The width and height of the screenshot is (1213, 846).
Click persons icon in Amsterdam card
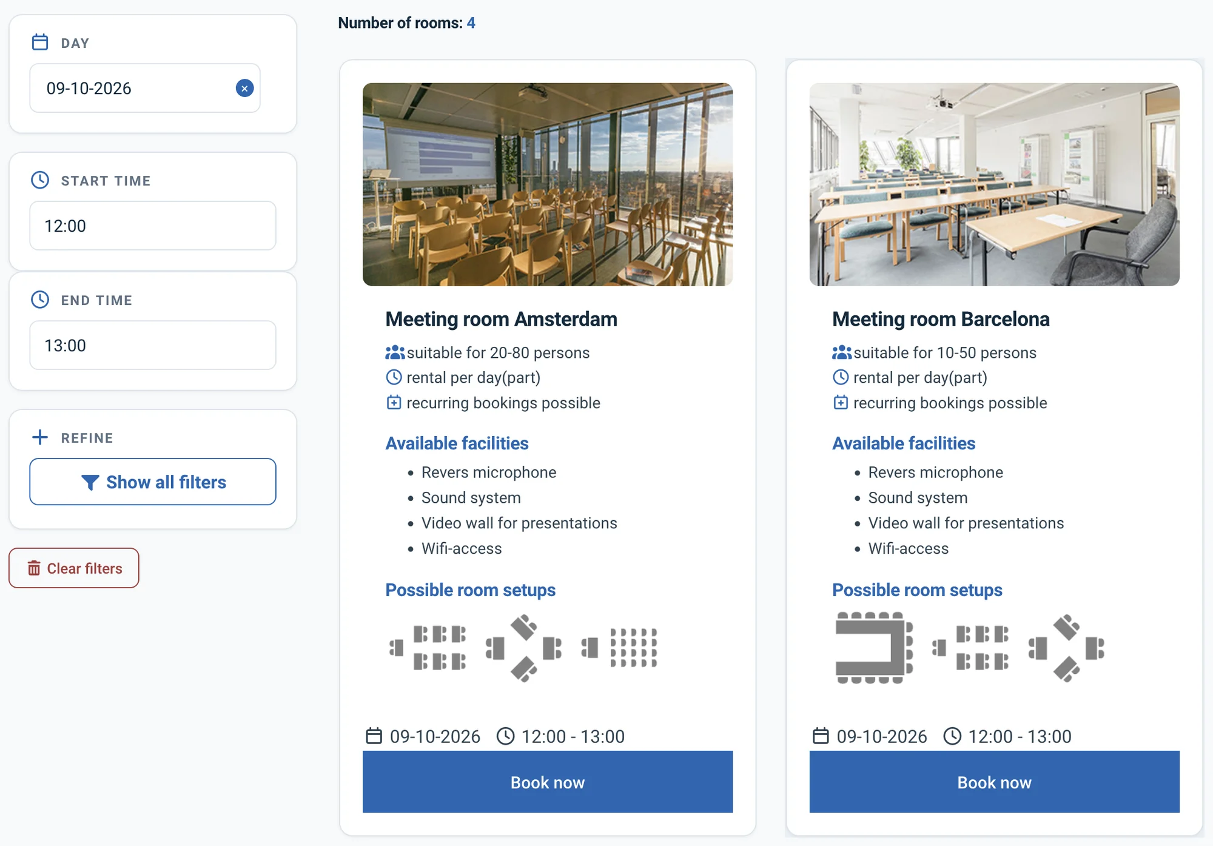coord(395,352)
